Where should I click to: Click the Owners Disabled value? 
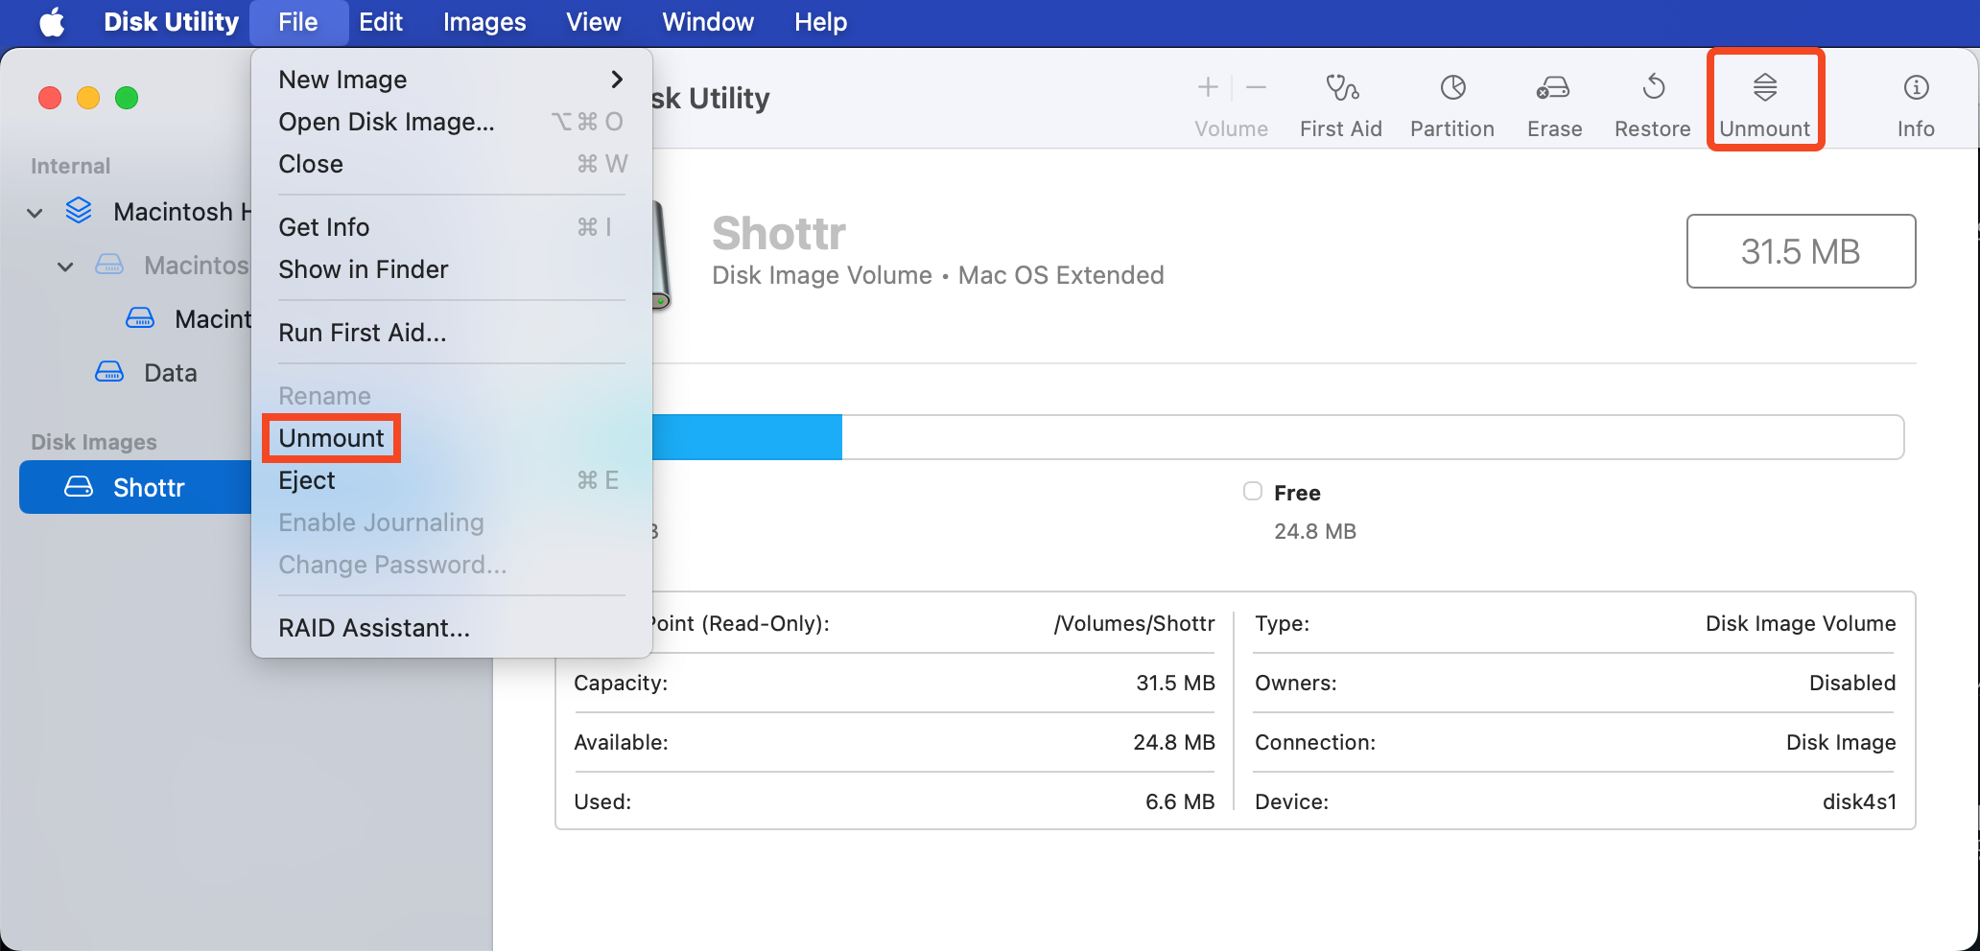[1852, 683]
